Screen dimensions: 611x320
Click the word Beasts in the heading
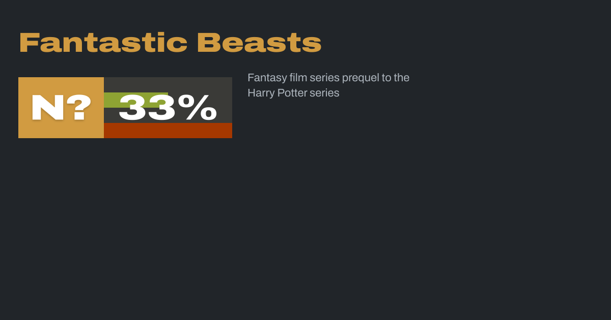pos(259,43)
